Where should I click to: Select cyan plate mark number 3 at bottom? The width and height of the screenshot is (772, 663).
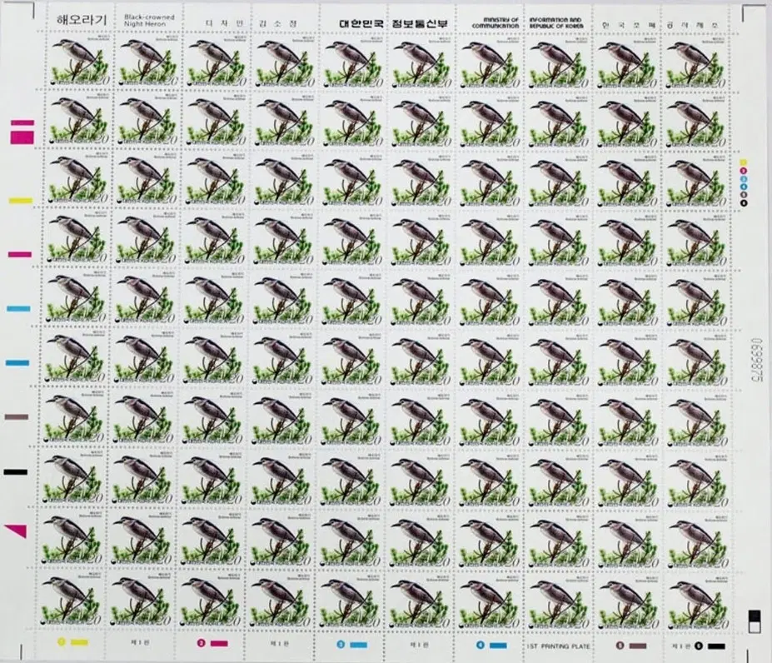[351, 645]
